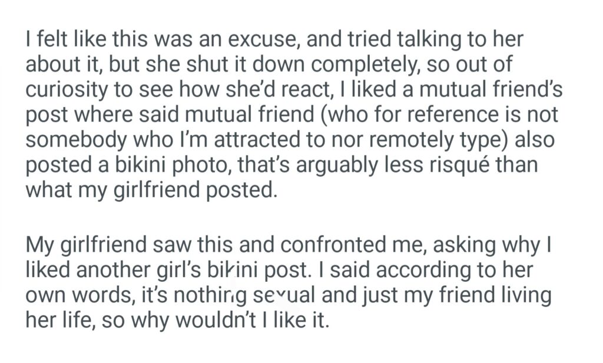The height and width of the screenshot is (363, 603).
Task: Click the word "curiosity"
Action: click(66, 90)
